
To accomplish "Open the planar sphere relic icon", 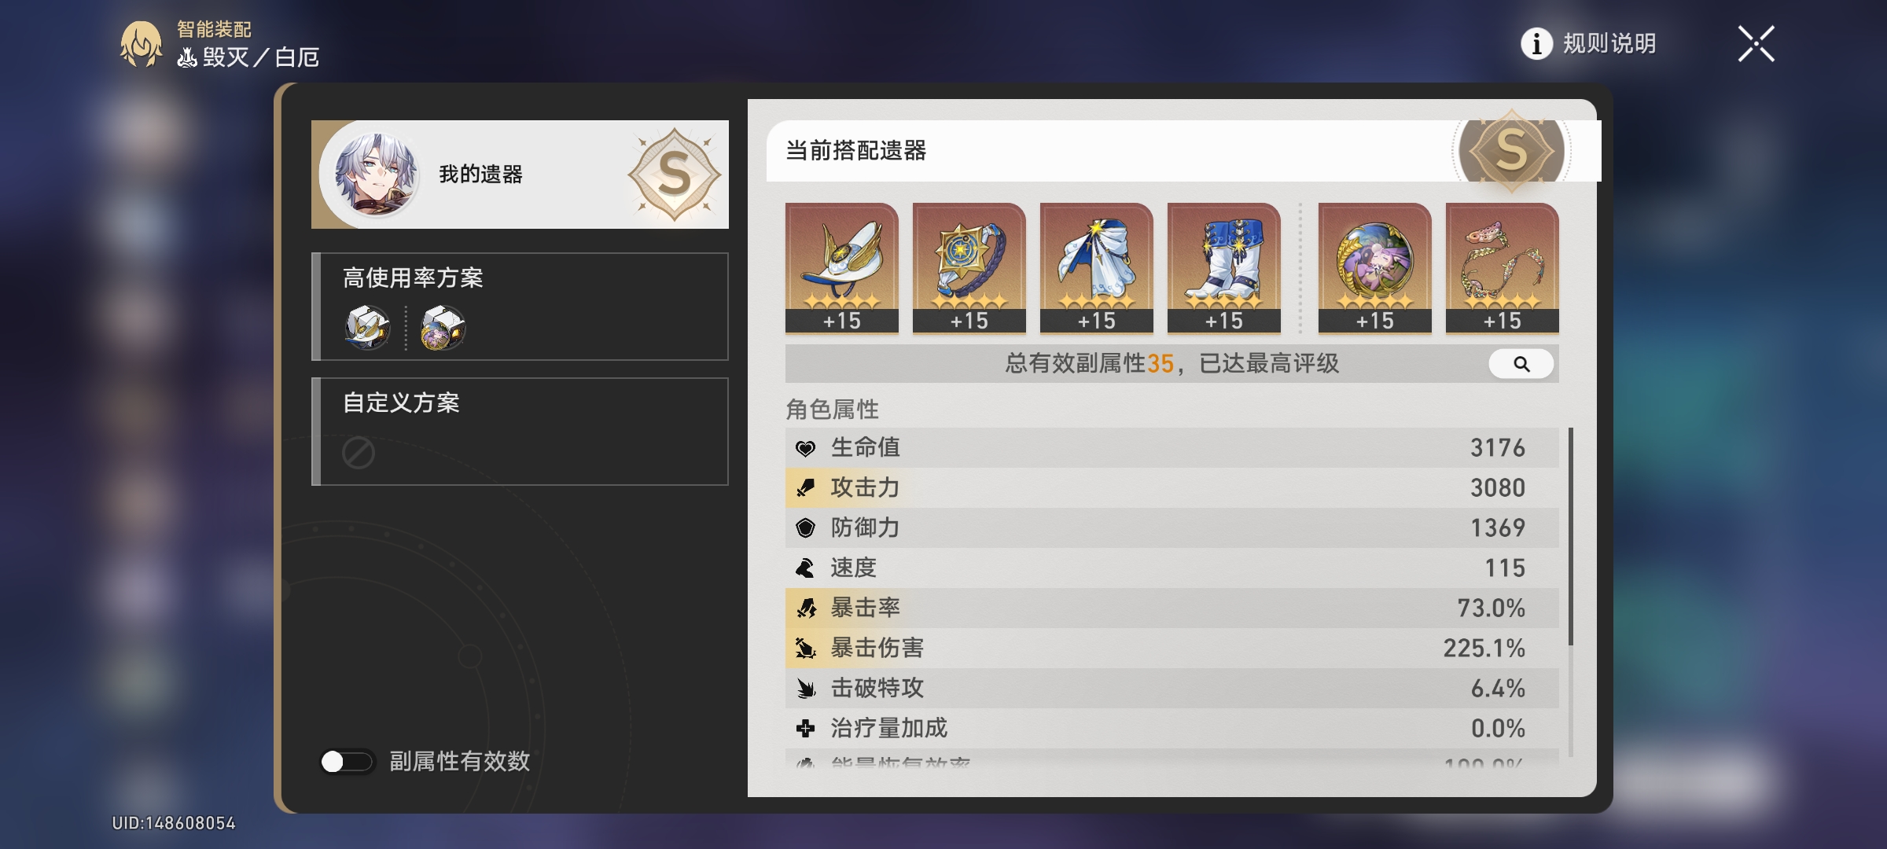I will (x=1374, y=268).
